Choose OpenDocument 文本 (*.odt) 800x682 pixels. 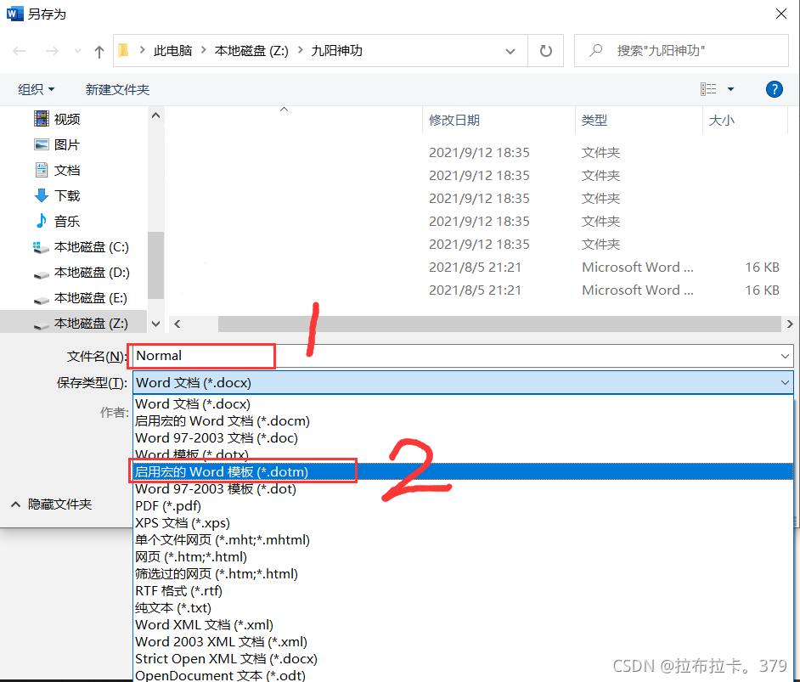463,675
